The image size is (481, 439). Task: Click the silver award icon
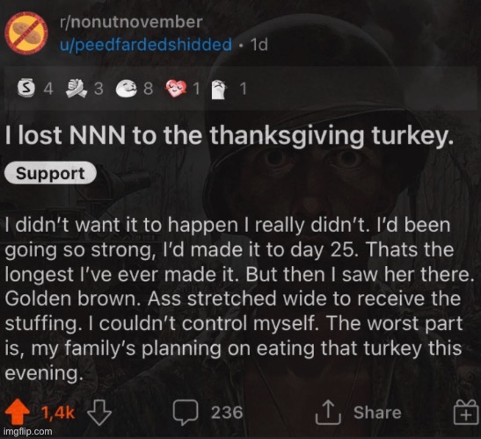click(x=26, y=89)
